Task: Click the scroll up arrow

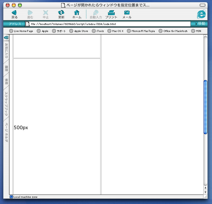Action: [x=205, y=188]
